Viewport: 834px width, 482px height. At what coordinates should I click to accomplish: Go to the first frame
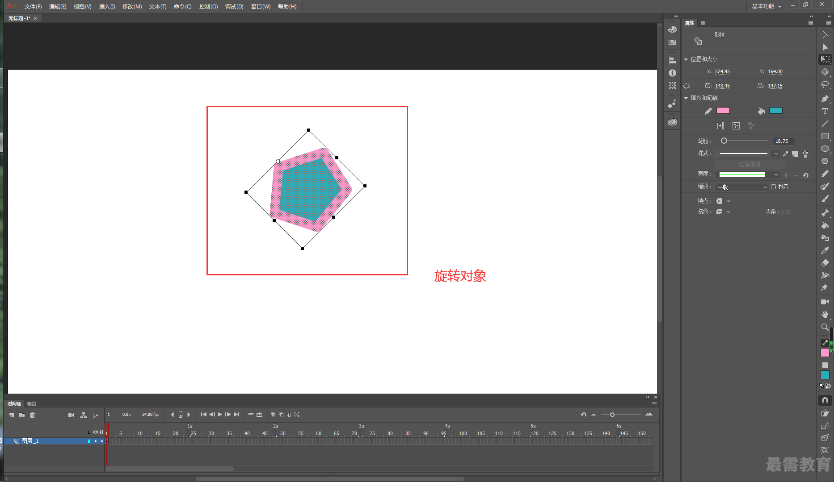click(204, 415)
